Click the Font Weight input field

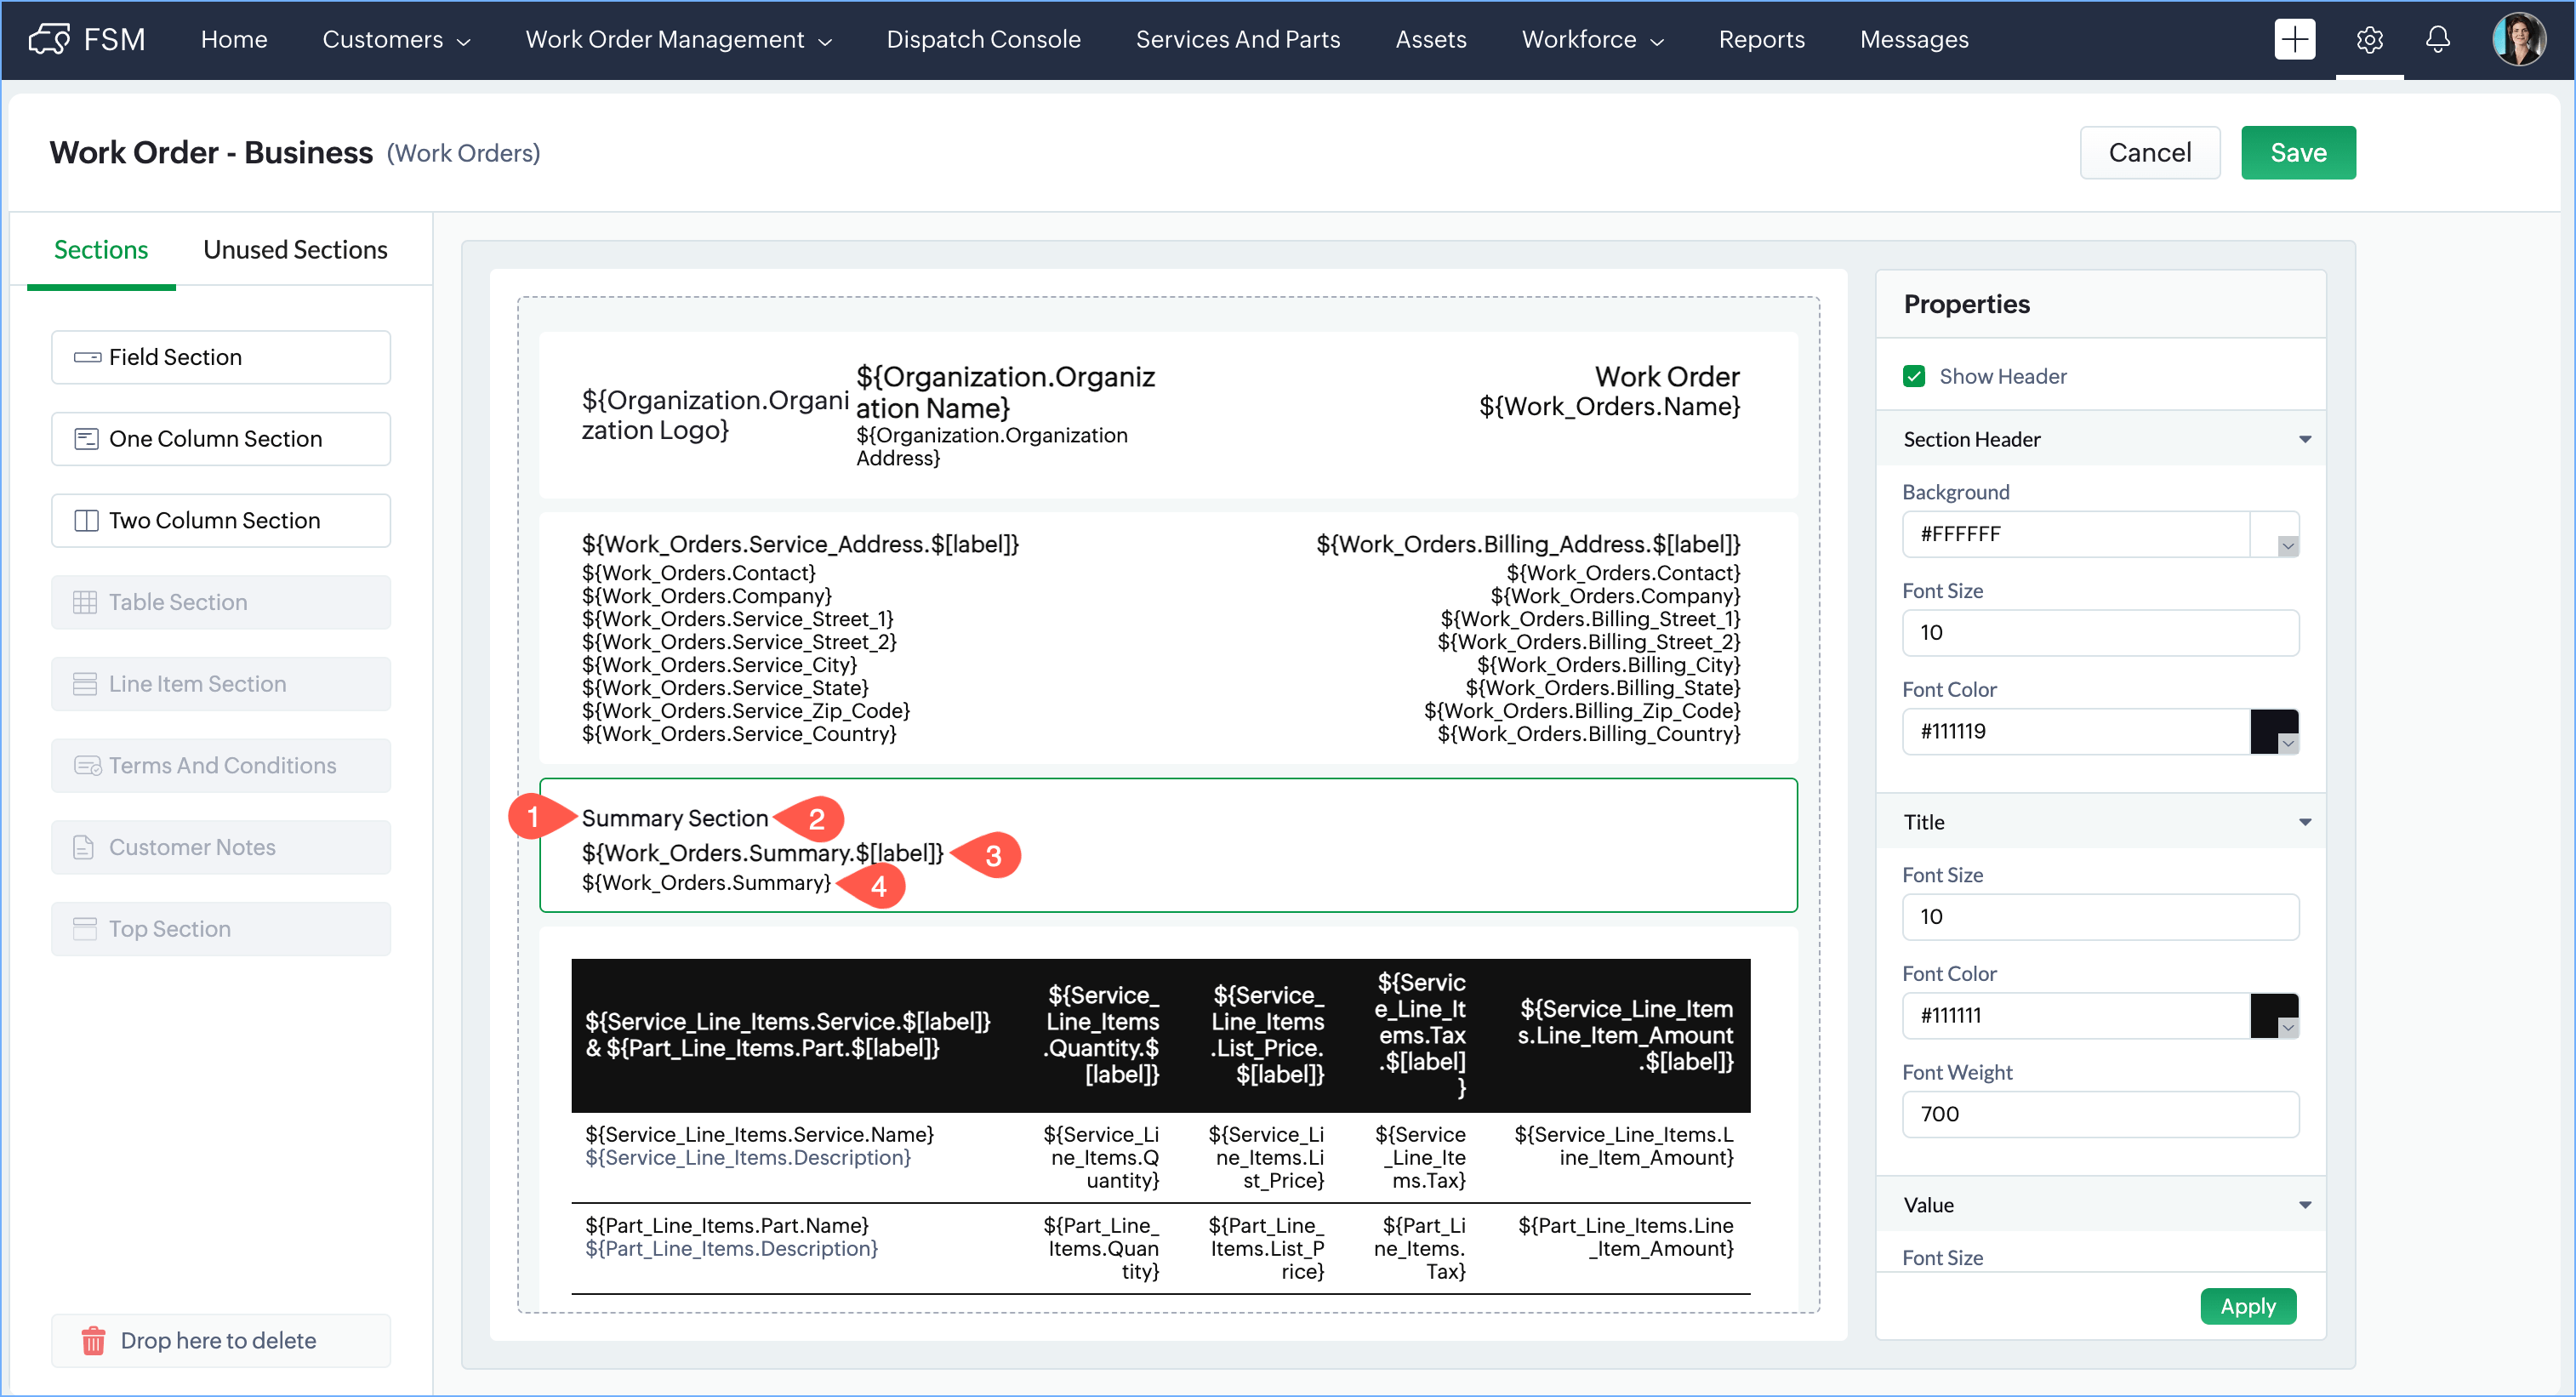2099,1114
